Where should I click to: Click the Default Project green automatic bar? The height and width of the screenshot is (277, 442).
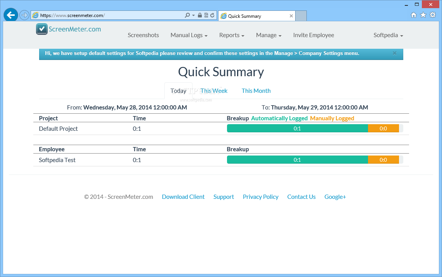[298, 128]
